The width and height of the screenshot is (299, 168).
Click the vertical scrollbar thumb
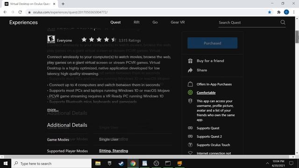[x=297, y=36]
